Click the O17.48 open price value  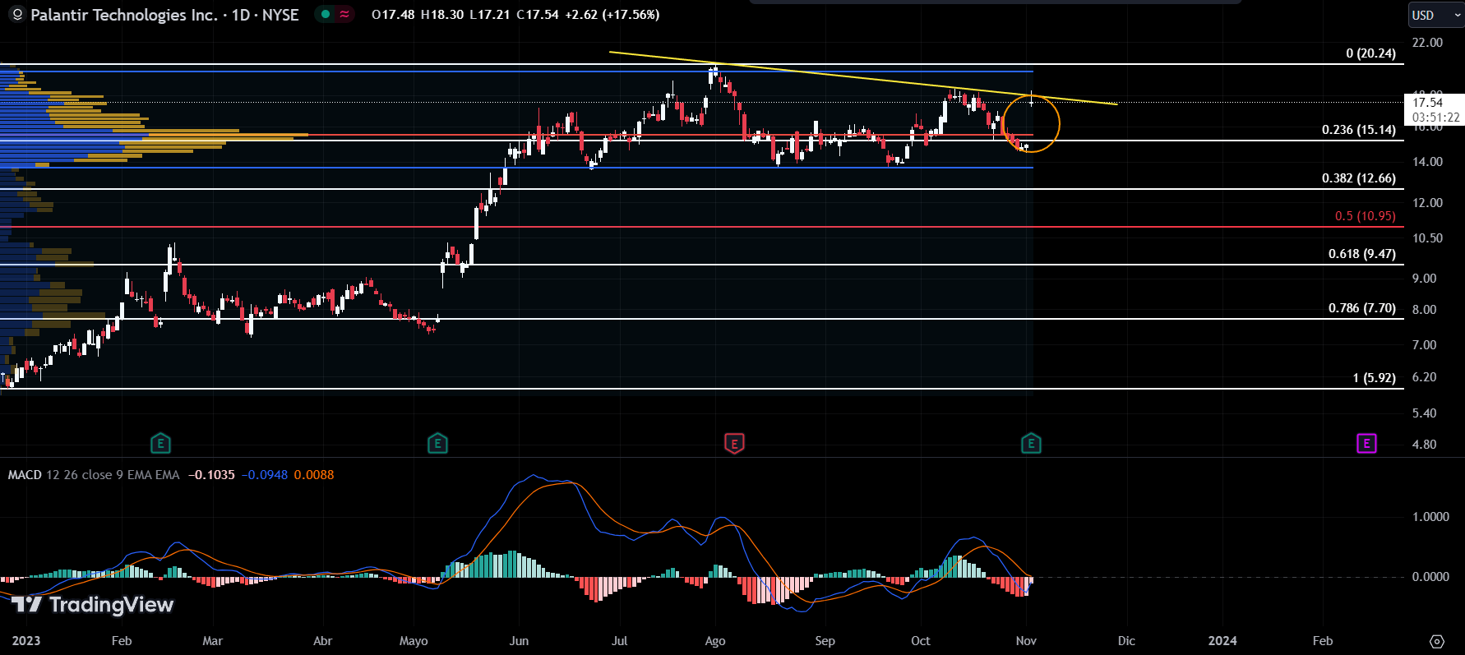[x=393, y=15]
